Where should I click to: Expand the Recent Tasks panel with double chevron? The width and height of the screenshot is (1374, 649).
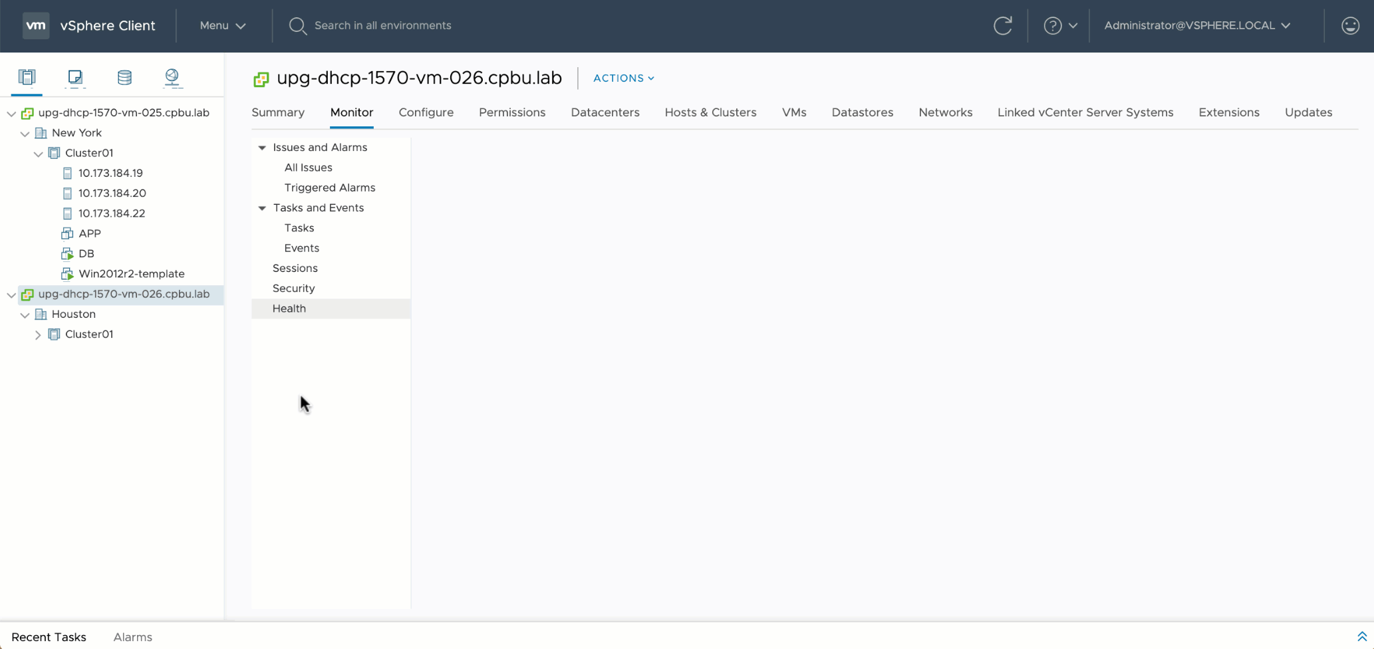pyautogui.click(x=1361, y=636)
